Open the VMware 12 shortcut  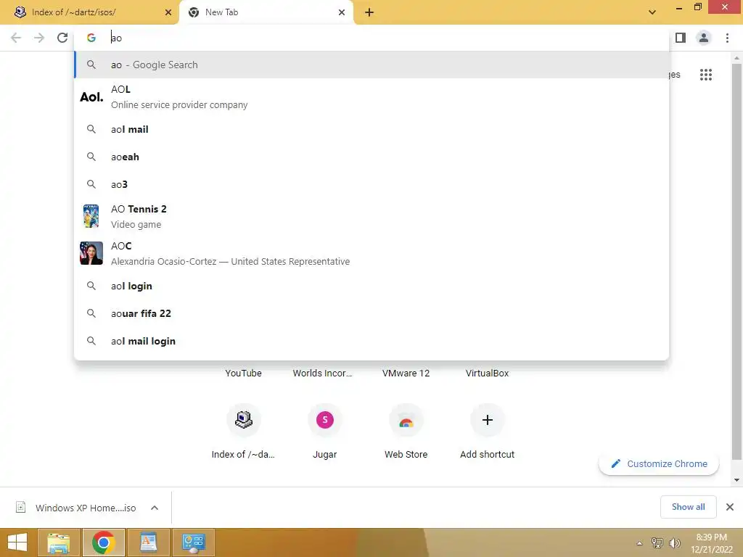click(406, 374)
